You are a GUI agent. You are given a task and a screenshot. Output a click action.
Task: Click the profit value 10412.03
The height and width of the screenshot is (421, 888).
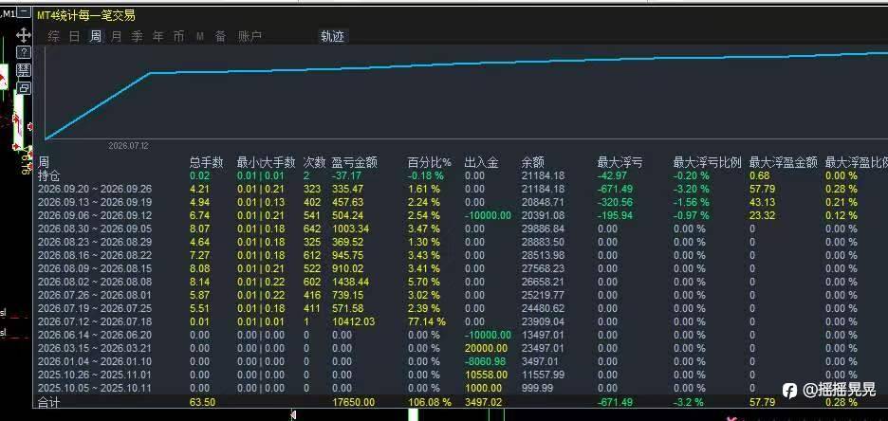(353, 321)
